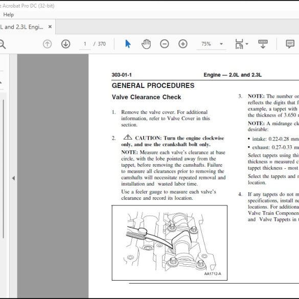Click 'Remove the valve cover' step text
The height and width of the screenshot is (299, 299).
[x=166, y=119]
